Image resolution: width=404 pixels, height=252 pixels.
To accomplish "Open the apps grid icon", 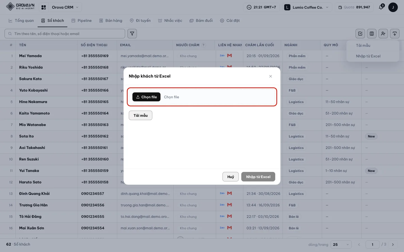I will (43, 7).
